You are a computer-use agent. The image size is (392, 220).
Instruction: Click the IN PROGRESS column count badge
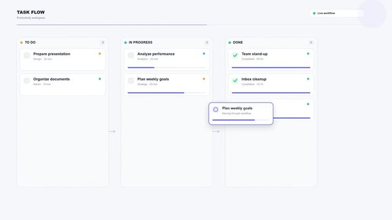coord(207,42)
